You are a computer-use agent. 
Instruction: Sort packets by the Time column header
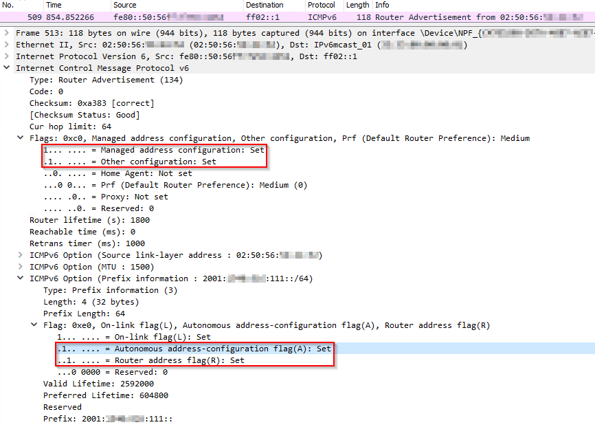pyautogui.click(x=54, y=5)
